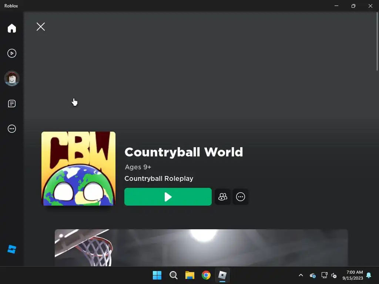Click the muted volume tray icon
This screenshot has height=284, width=379.
[x=334, y=275]
